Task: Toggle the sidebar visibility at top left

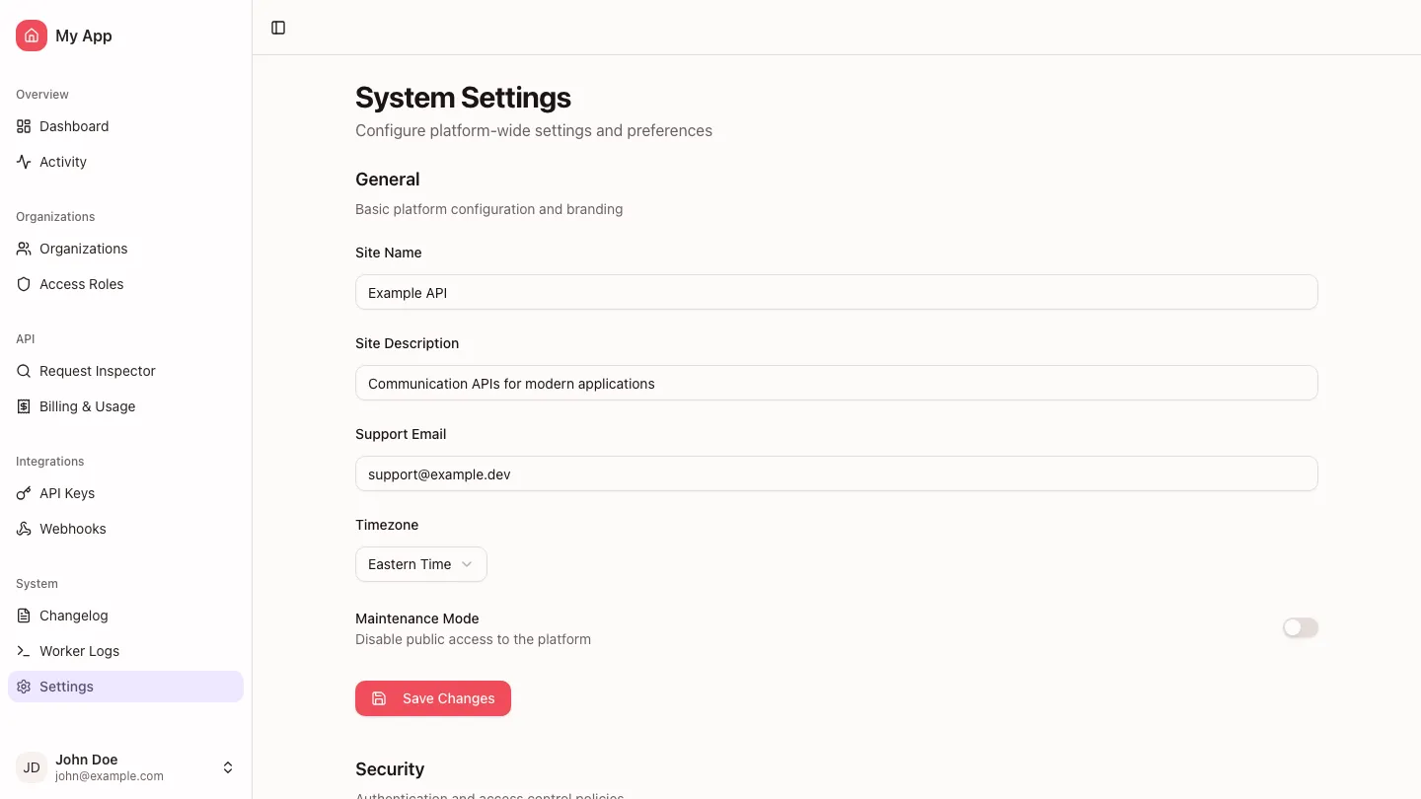Action: (277, 28)
